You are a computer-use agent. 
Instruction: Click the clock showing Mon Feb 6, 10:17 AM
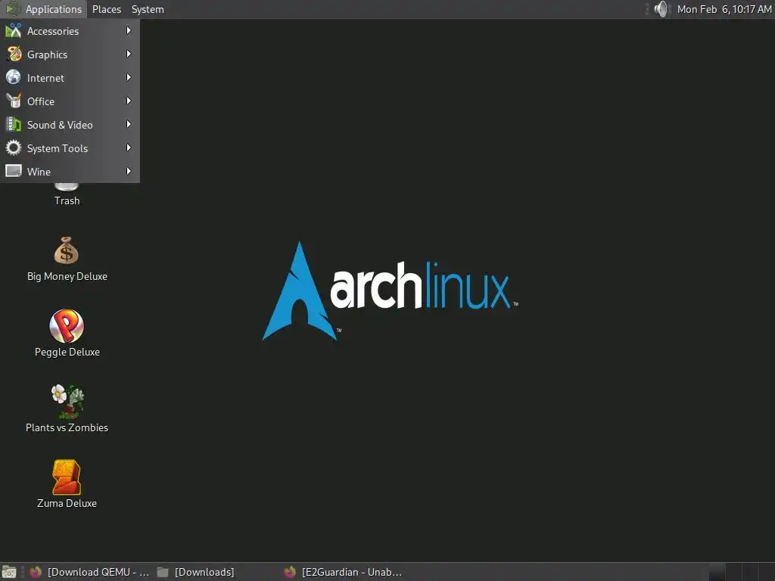724,9
